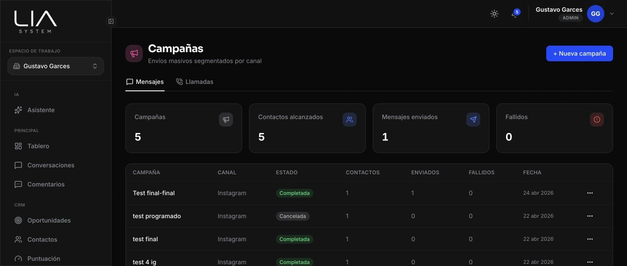Open the user account chevron menu
Viewport: 627px width, 266px height.
click(x=611, y=13)
